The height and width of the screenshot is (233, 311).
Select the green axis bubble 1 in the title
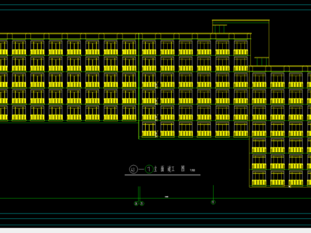click(x=149, y=169)
